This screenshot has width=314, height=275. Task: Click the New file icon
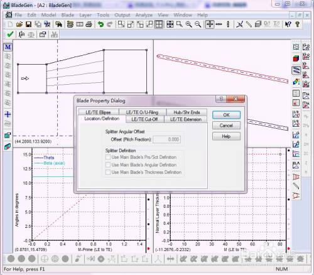[x=10, y=24]
